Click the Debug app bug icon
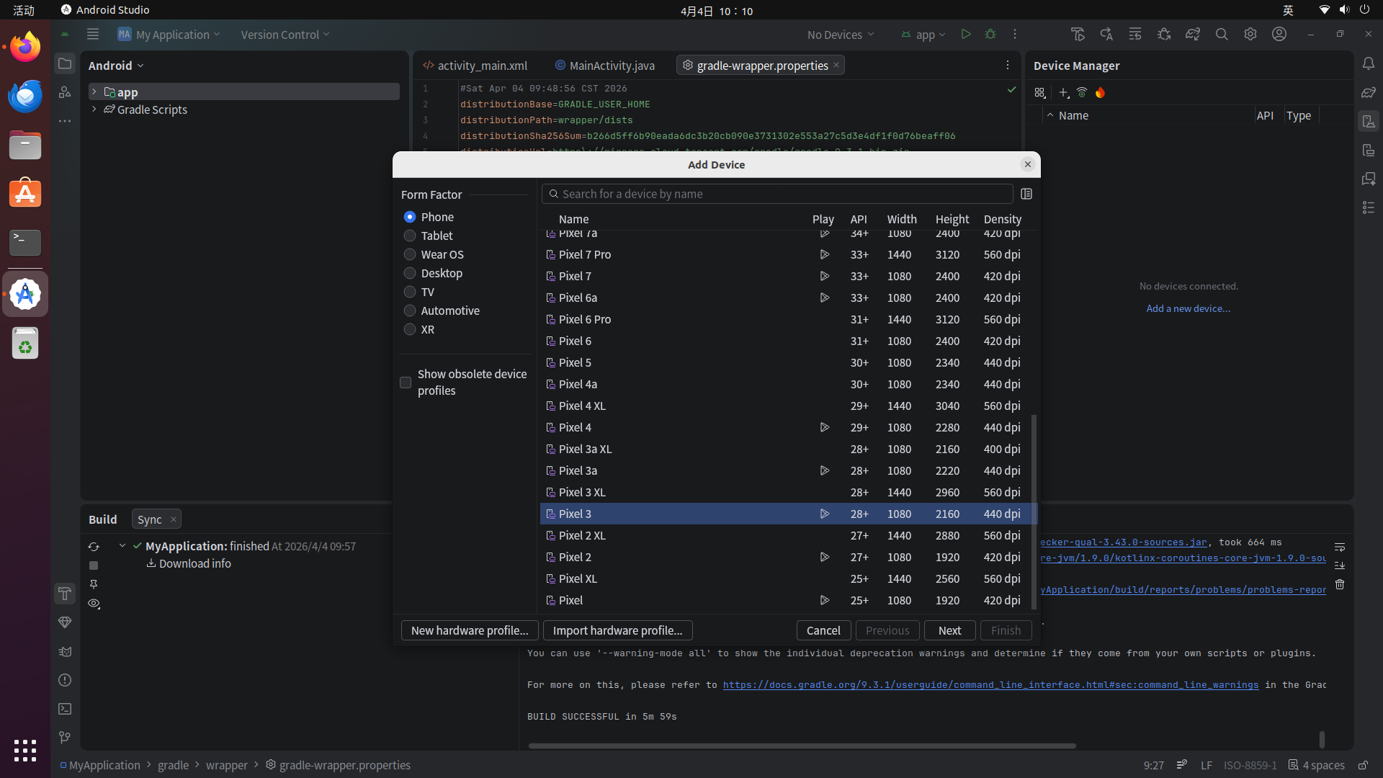This screenshot has height=778, width=1383. (990, 34)
